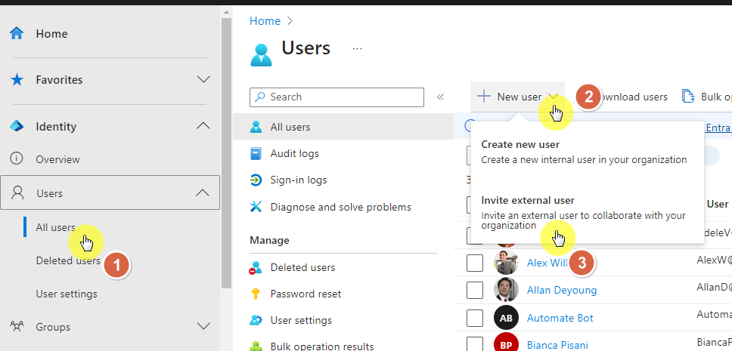Collapse the blade menu with double chevron
Image resolution: width=732 pixels, height=351 pixels.
pyautogui.click(x=440, y=97)
